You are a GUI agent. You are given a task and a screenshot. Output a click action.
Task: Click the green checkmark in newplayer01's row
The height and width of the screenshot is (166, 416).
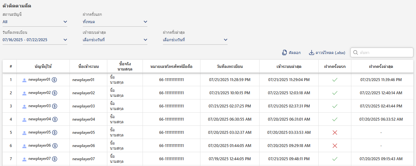click(335, 79)
